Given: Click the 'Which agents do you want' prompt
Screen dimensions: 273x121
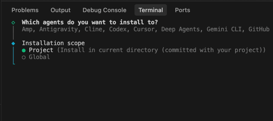Looking at the screenshot, I should click(x=90, y=22).
